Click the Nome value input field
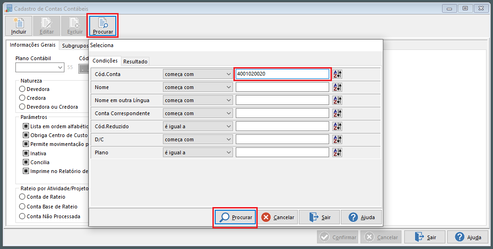 click(x=282, y=87)
